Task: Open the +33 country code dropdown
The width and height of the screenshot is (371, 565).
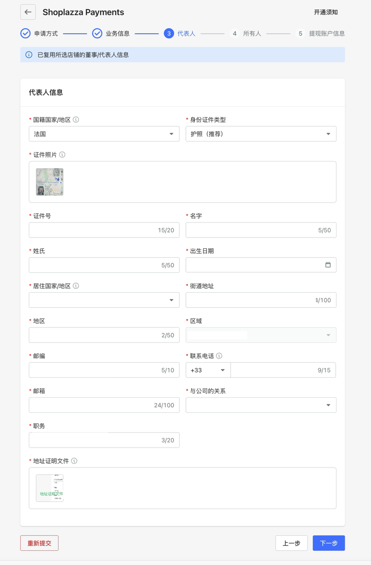Action: (208, 370)
